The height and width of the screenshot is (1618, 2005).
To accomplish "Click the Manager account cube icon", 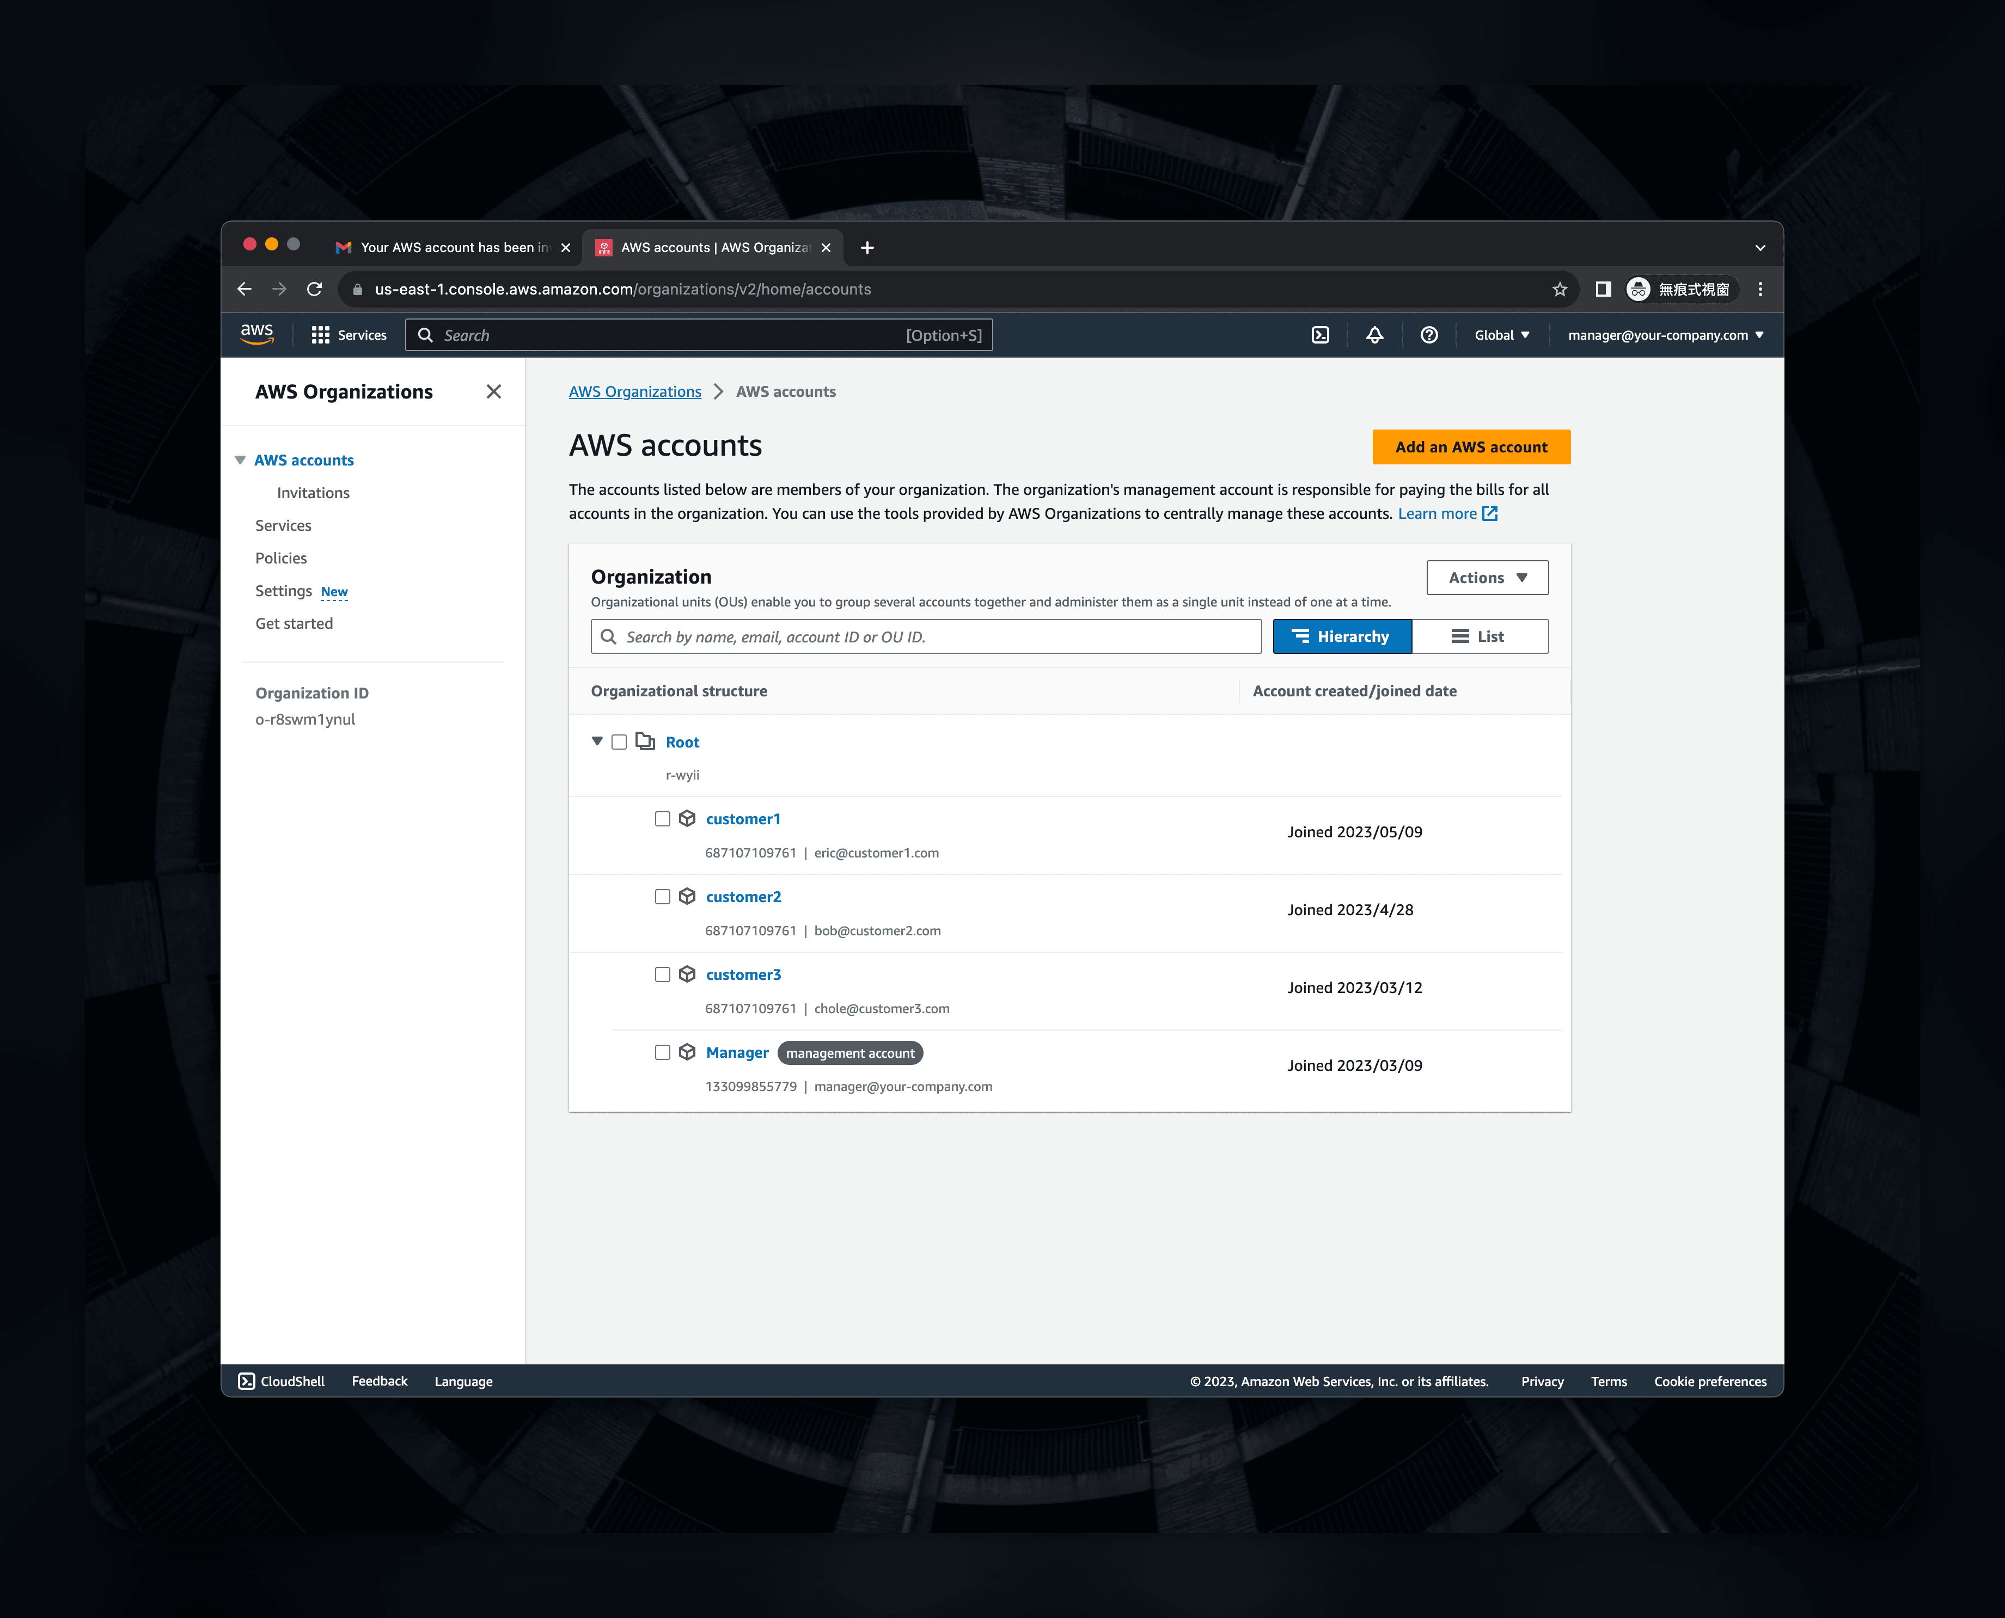I will (x=687, y=1052).
